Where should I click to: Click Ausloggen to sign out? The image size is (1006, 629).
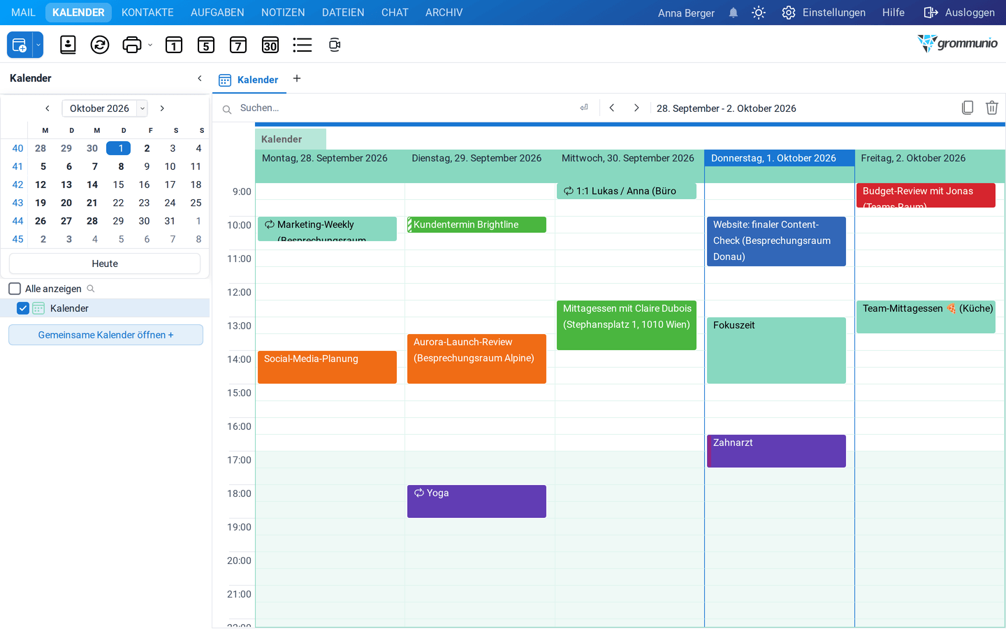[959, 13]
